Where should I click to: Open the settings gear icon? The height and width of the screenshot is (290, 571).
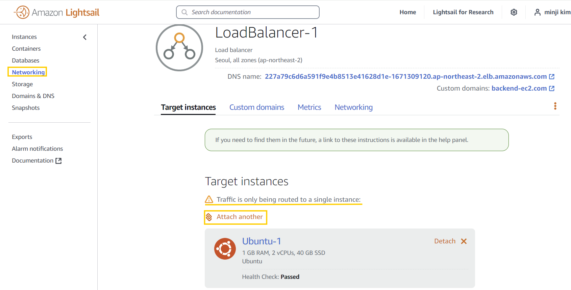coord(514,12)
